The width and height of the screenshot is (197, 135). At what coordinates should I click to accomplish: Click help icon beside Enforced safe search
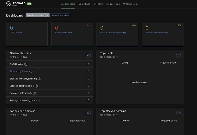pos(35,93)
